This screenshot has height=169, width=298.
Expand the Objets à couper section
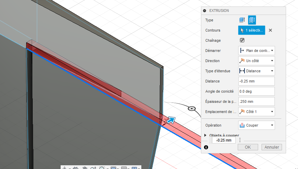(205, 135)
